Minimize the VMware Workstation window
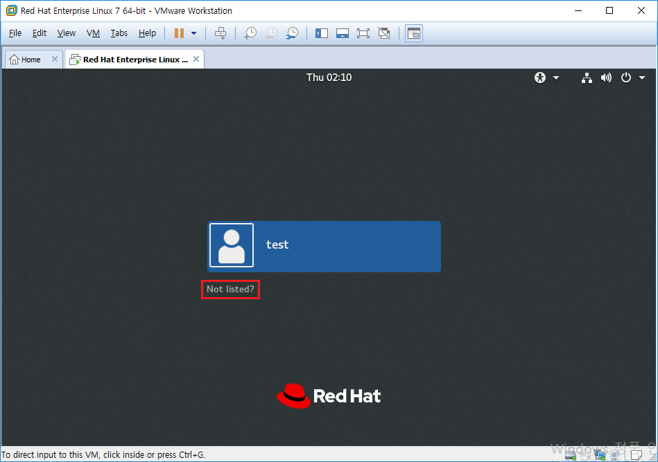The height and width of the screenshot is (462, 658). 578,10
